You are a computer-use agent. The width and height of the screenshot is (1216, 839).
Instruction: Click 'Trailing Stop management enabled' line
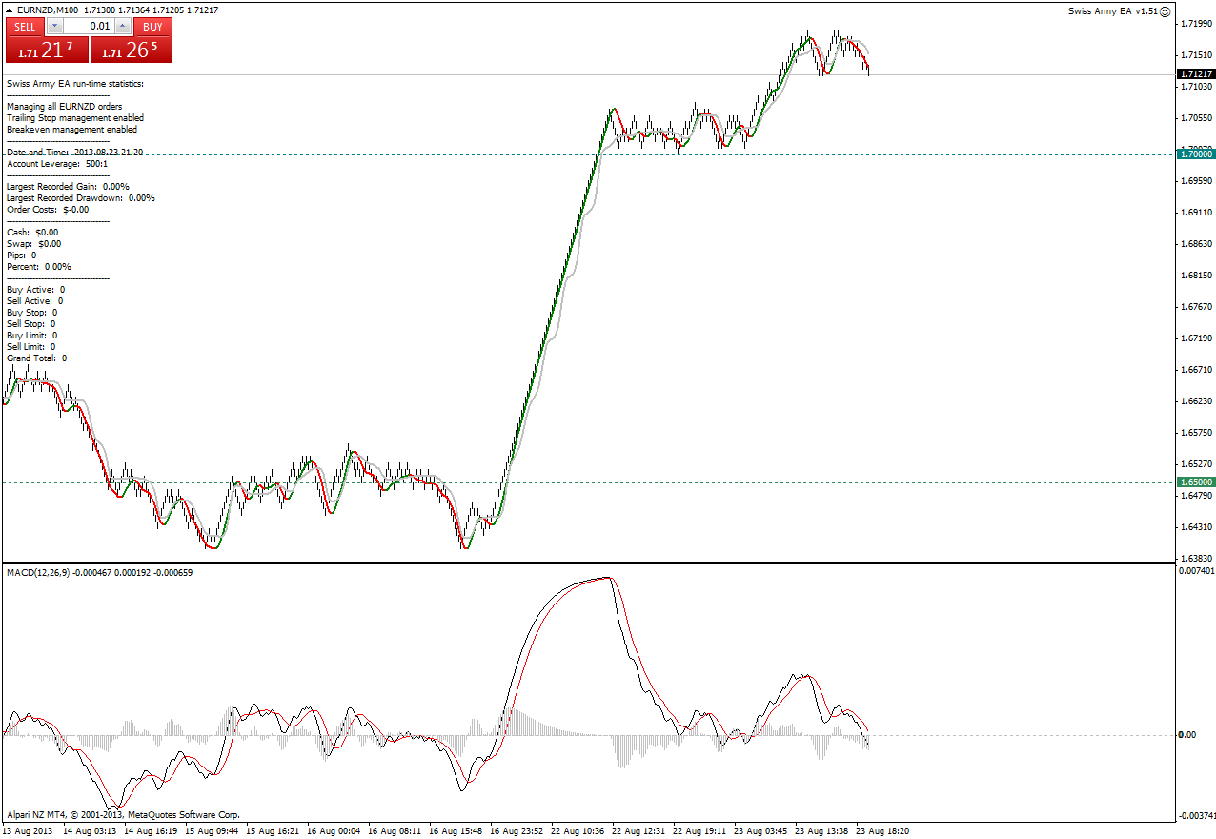(x=75, y=118)
